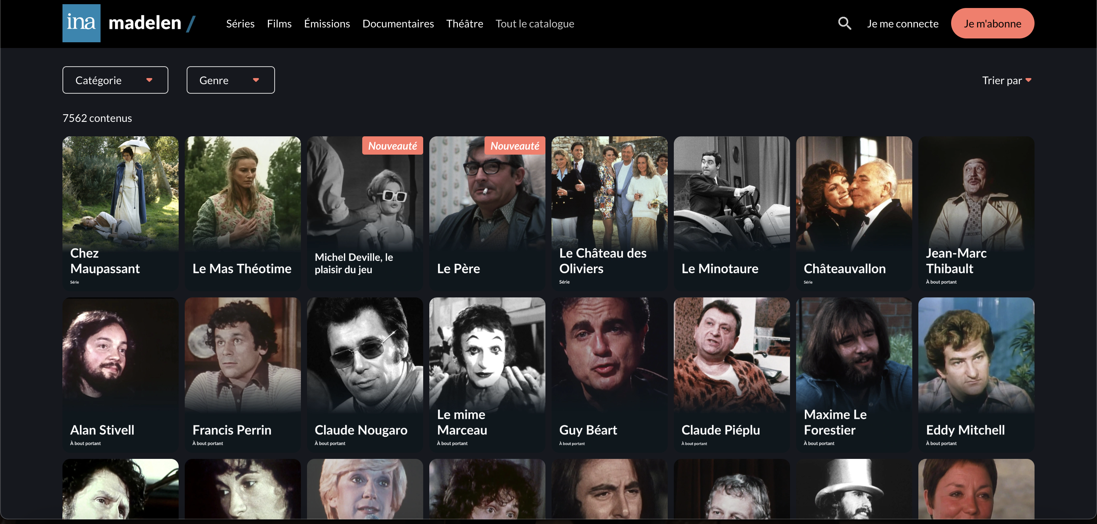The width and height of the screenshot is (1097, 524).
Task: Open third-row card with blonde woman
Action: [365, 489]
